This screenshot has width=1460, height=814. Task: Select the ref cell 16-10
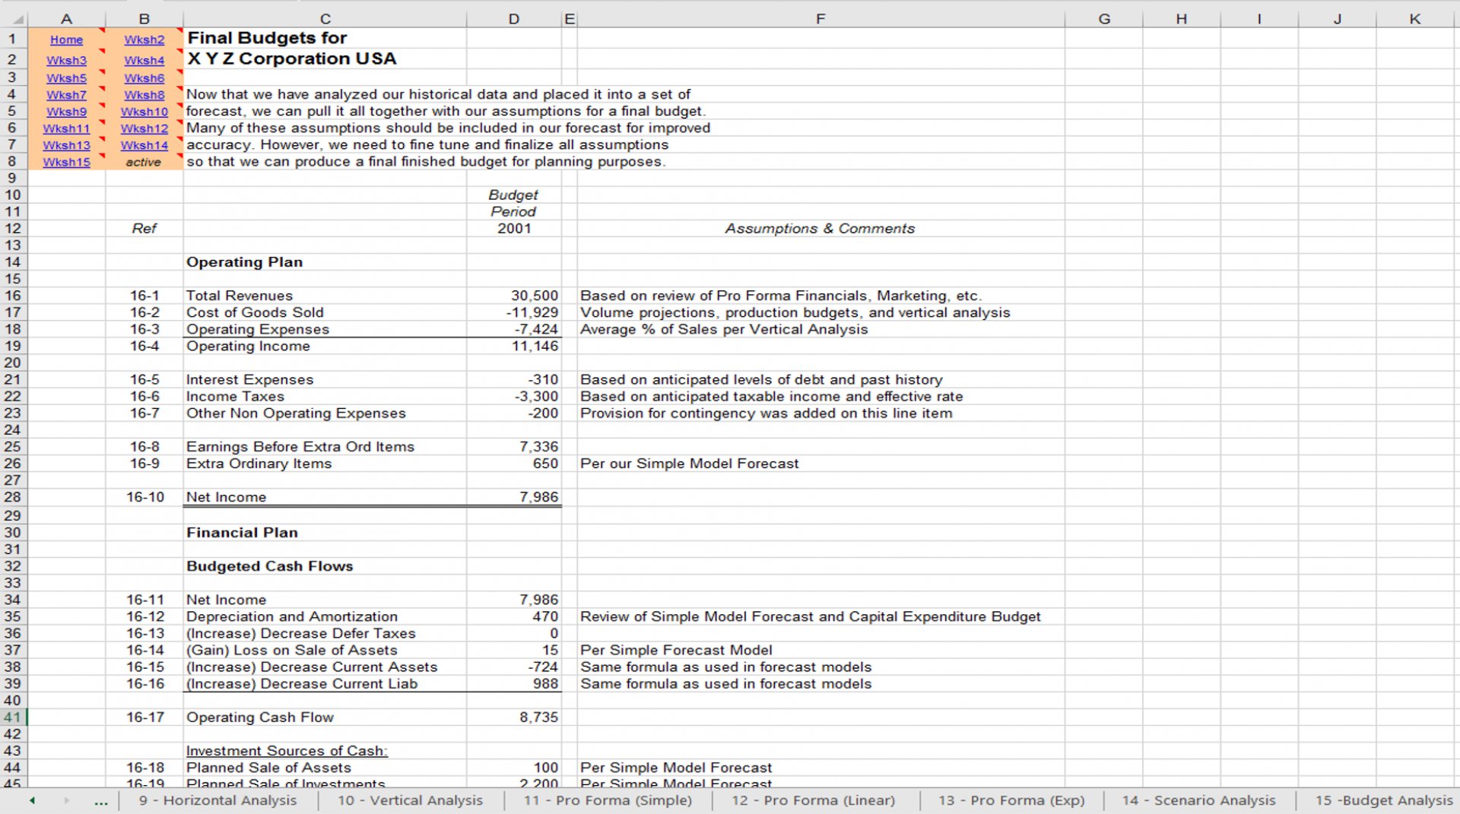(x=144, y=497)
